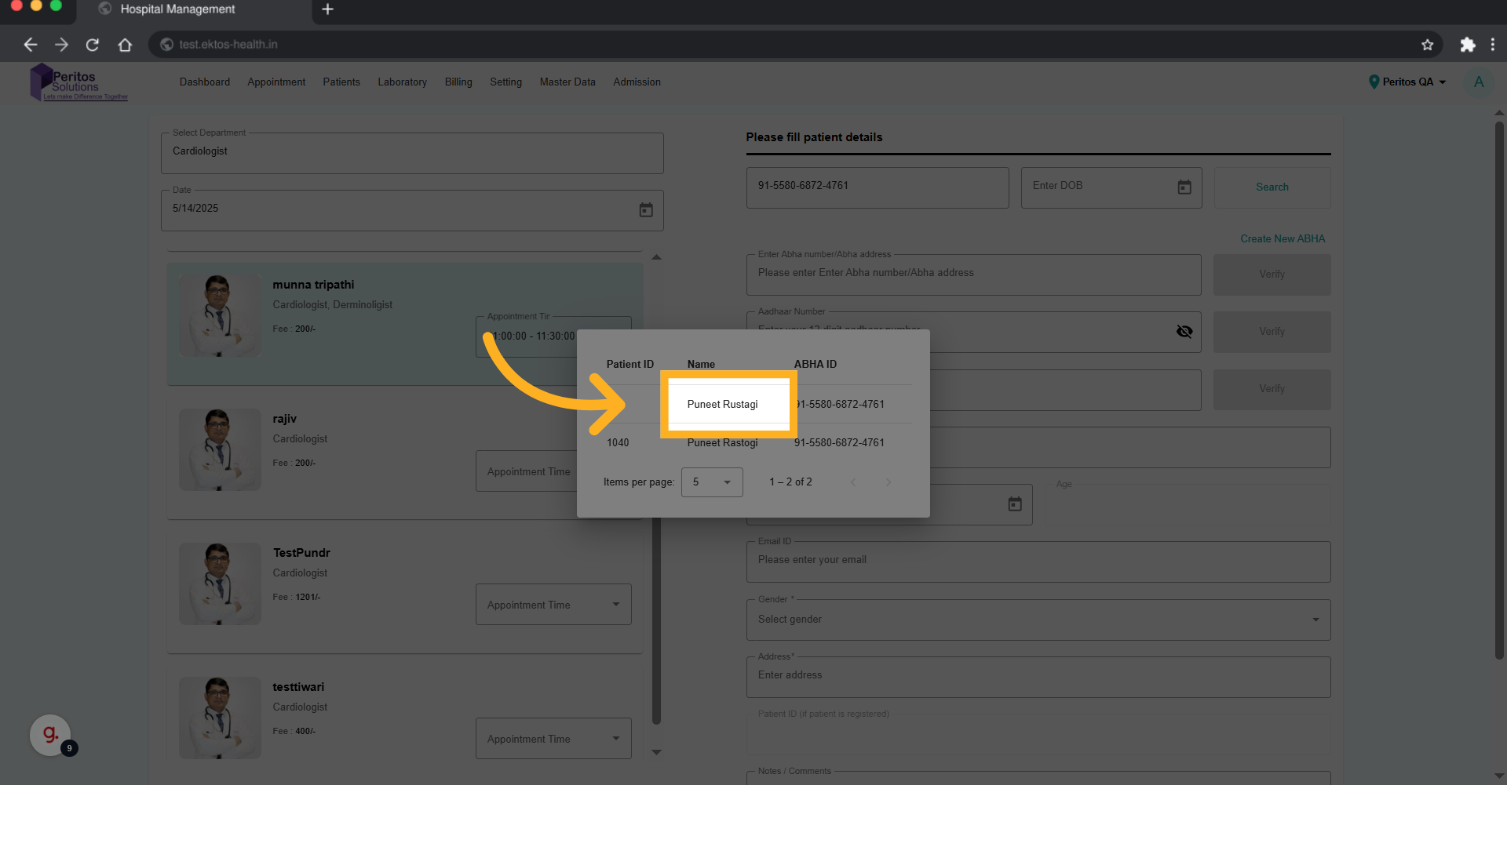Toggle Aadhaar number visibility eye icon
Screen dimensions: 1507x847
pyautogui.click(x=1184, y=332)
